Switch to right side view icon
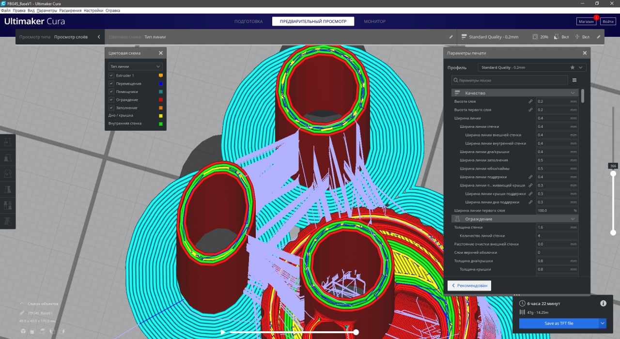 tap(62, 331)
